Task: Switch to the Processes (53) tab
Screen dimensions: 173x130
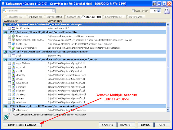Action: (15, 17)
